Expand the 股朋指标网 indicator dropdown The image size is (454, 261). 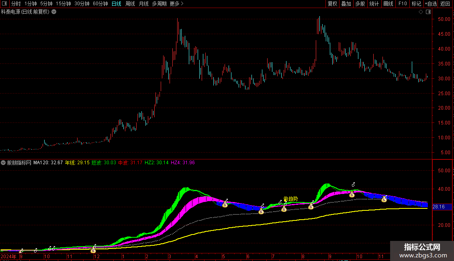pyautogui.click(x=3, y=163)
